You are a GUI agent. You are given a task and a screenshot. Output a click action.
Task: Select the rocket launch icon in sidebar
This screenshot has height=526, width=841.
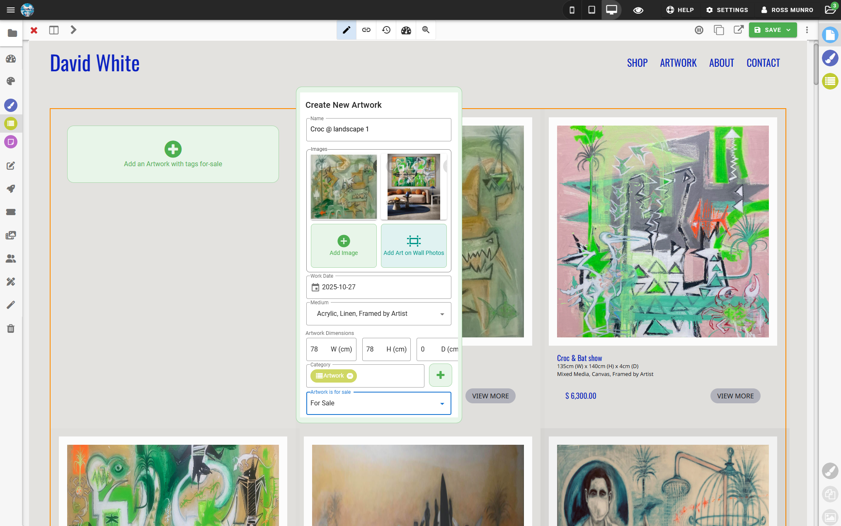click(10, 189)
